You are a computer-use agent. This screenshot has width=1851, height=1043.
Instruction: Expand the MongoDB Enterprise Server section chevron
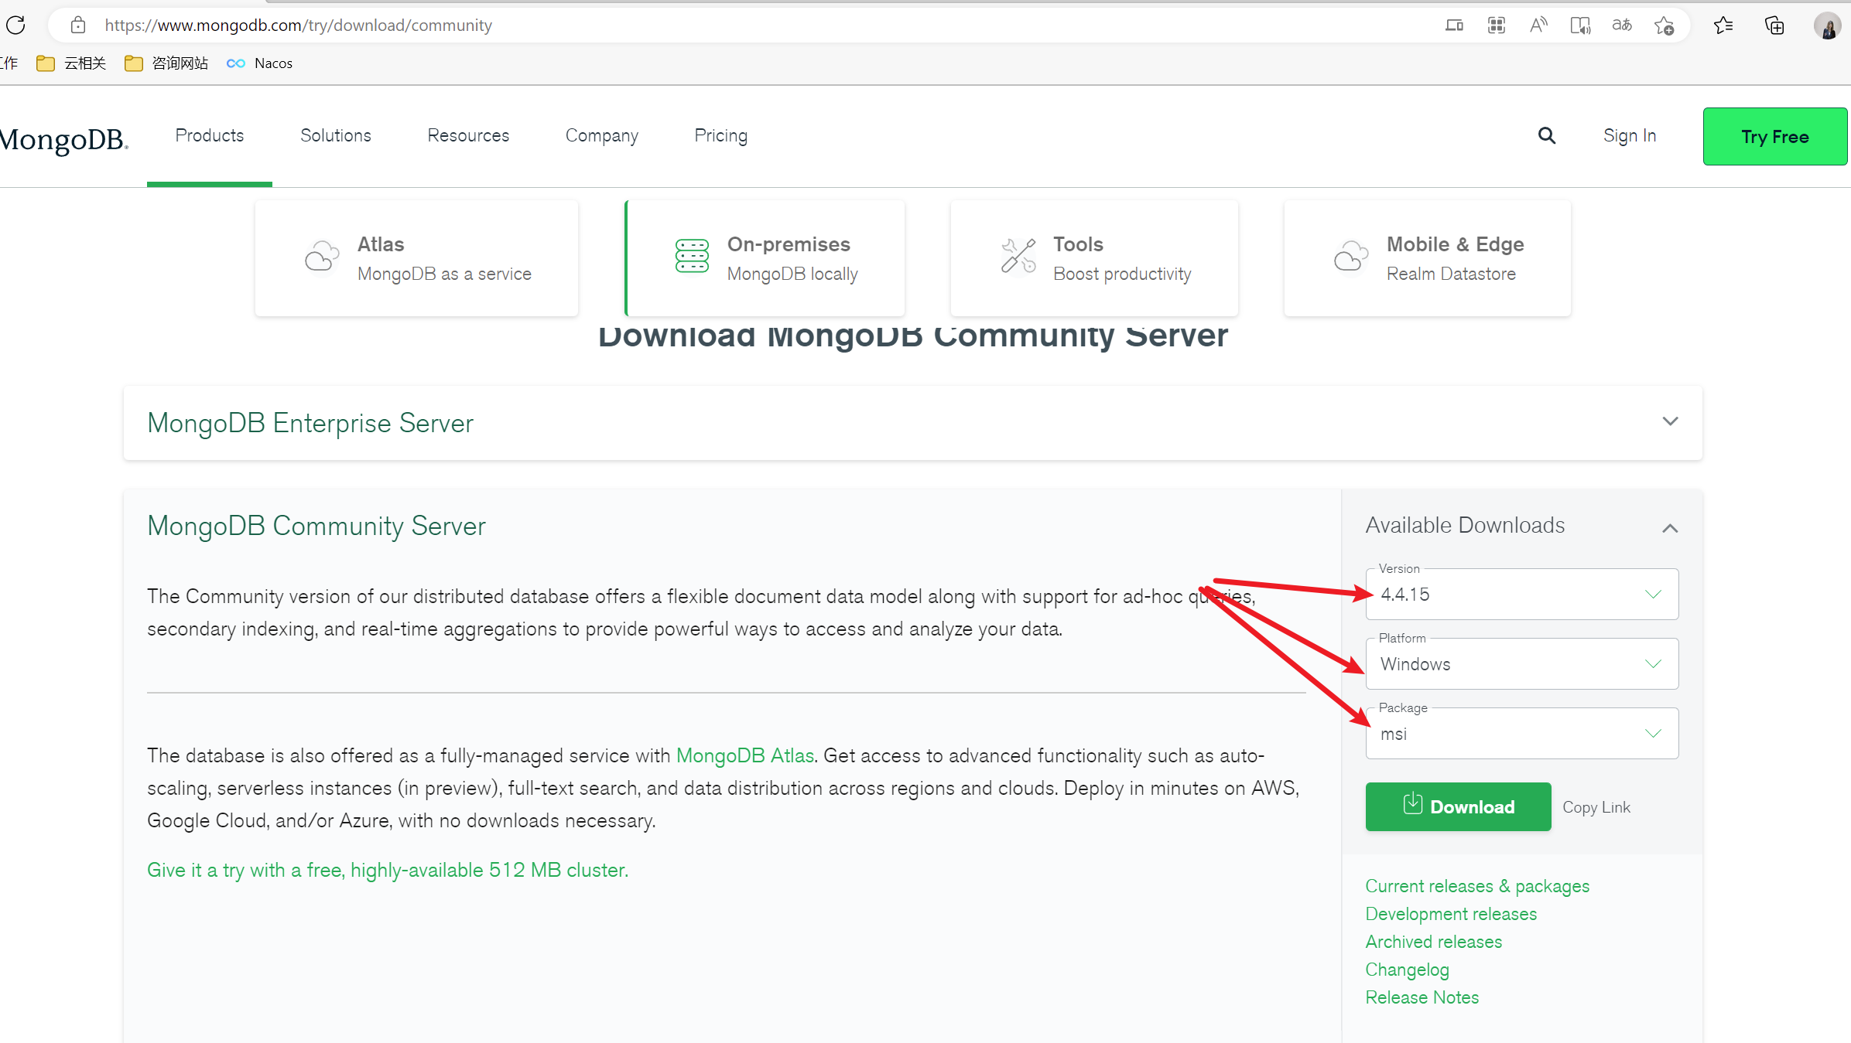[x=1670, y=421]
